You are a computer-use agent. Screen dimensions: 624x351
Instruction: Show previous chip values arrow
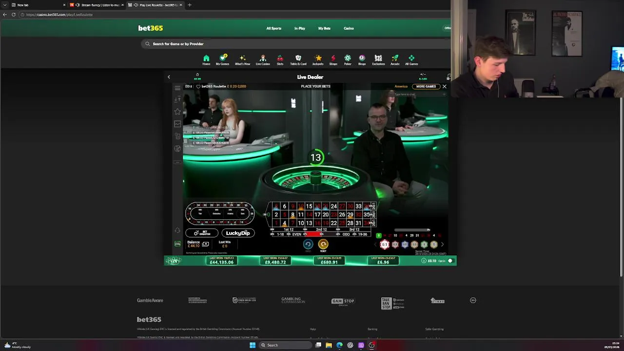click(376, 245)
